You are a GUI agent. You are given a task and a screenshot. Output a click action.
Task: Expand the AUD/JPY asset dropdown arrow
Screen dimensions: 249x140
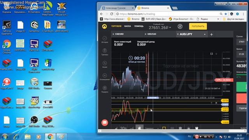pyautogui.click(x=205, y=34)
